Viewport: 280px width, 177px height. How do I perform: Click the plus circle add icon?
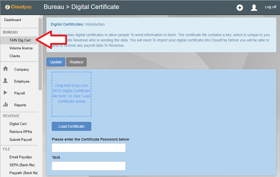pos(240,8)
